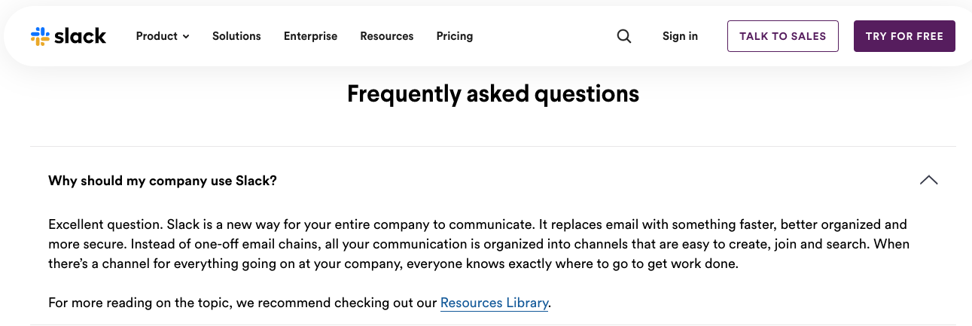Expand the Product menu chevron arrow
This screenshot has height=326, width=972.
tap(186, 37)
